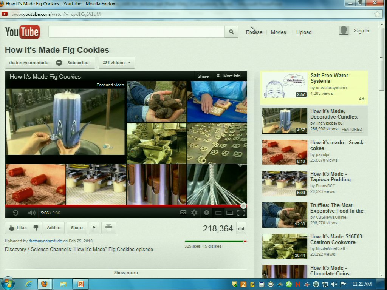
Task: Open video quality settings gear
Action: [x=194, y=213]
